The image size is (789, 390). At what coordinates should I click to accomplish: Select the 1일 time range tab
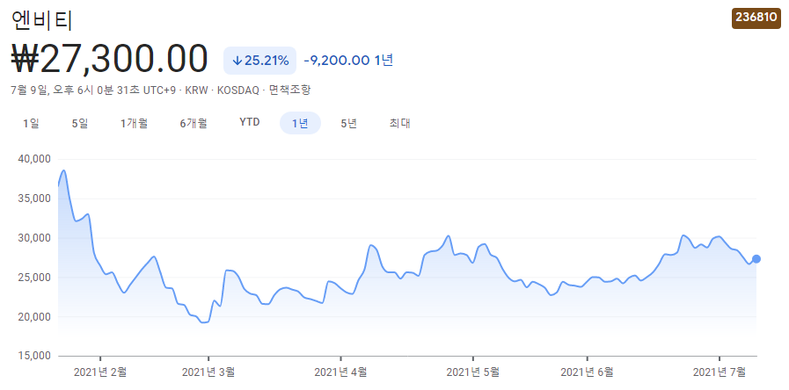click(x=31, y=123)
